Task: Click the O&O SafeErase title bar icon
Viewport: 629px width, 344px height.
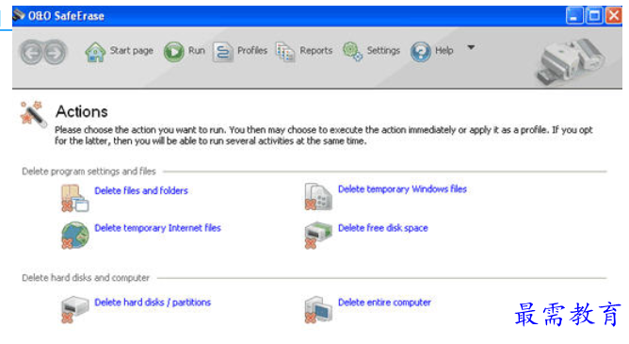Action: (x=19, y=15)
